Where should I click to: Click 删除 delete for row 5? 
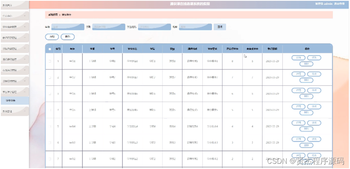click(306, 129)
